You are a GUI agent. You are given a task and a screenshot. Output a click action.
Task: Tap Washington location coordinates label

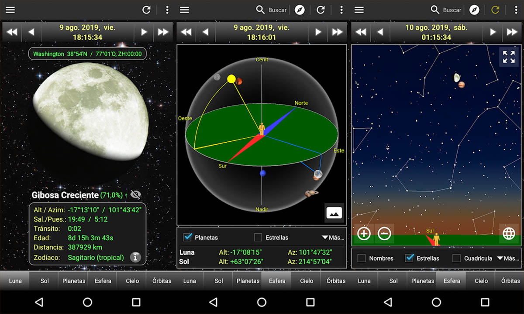pyautogui.click(x=87, y=54)
